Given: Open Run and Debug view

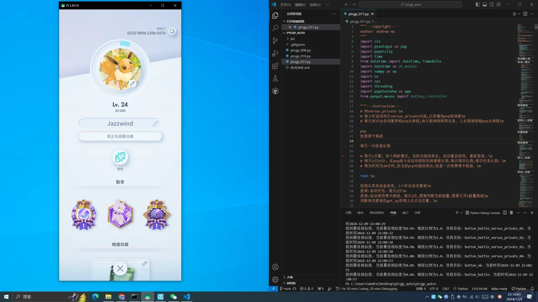Looking at the screenshot, I should point(275,53).
